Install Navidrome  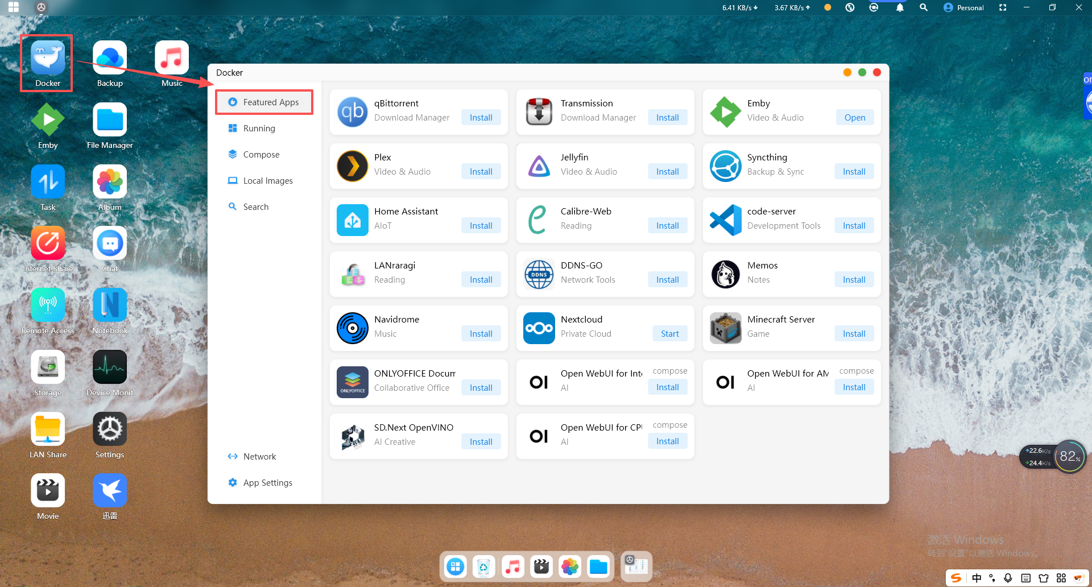[x=481, y=334]
